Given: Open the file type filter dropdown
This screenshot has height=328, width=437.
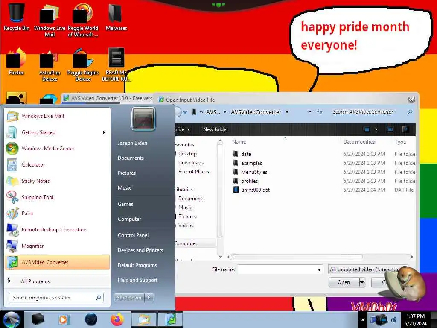Looking at the screenshot, I should pos(368,269).
